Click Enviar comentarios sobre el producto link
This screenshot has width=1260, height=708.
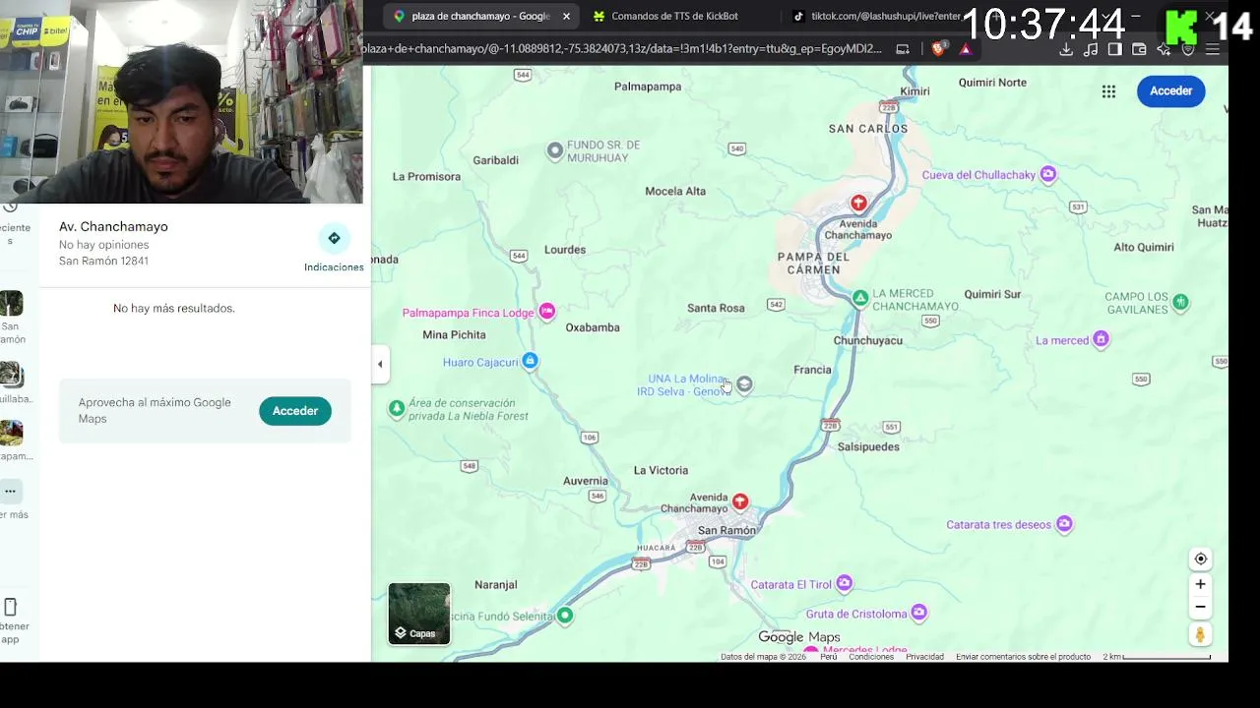(x=1023, y=657)
